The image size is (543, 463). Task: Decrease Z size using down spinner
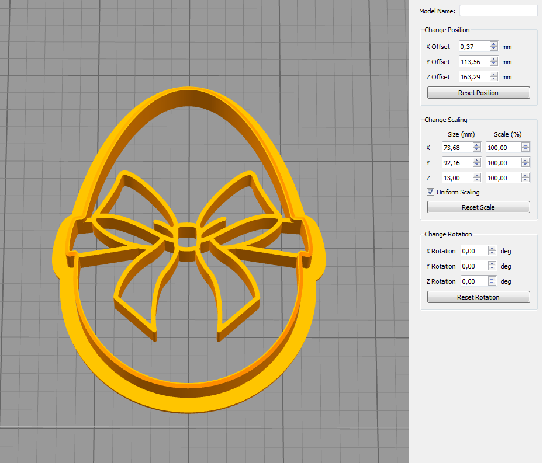pyautogui.click(x=477, y=180)
